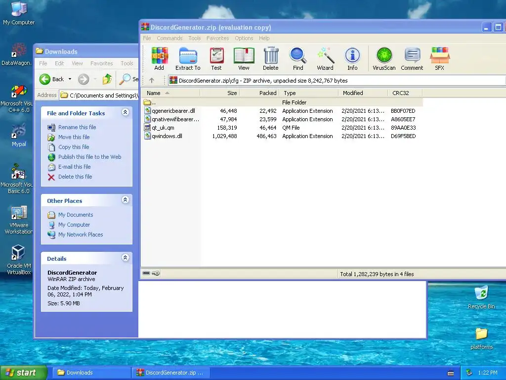Open the Find magnifier tool

coord(298,59)
